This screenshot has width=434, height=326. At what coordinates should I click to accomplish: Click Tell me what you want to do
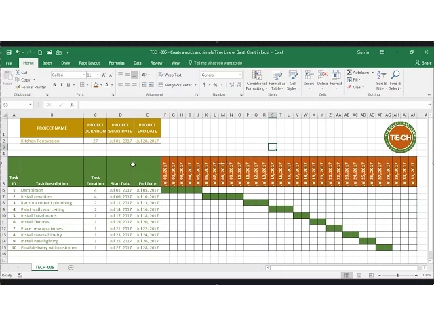pyautogui.click(x=216, y=63)
